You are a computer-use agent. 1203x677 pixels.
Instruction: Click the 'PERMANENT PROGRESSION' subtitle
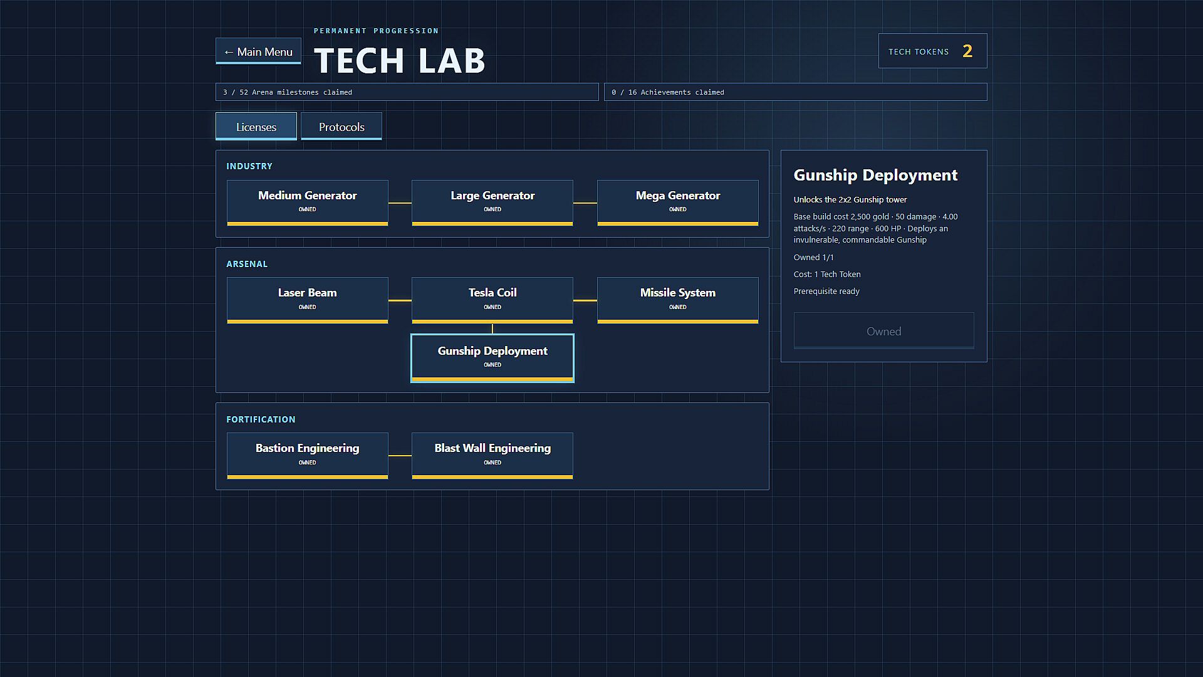click(377, 31)
